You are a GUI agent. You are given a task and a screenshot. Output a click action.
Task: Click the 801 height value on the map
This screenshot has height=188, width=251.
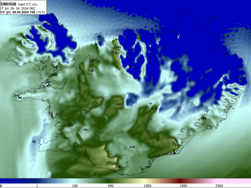[118, 47]
